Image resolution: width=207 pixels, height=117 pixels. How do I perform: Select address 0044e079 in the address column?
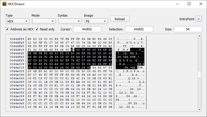17,89
